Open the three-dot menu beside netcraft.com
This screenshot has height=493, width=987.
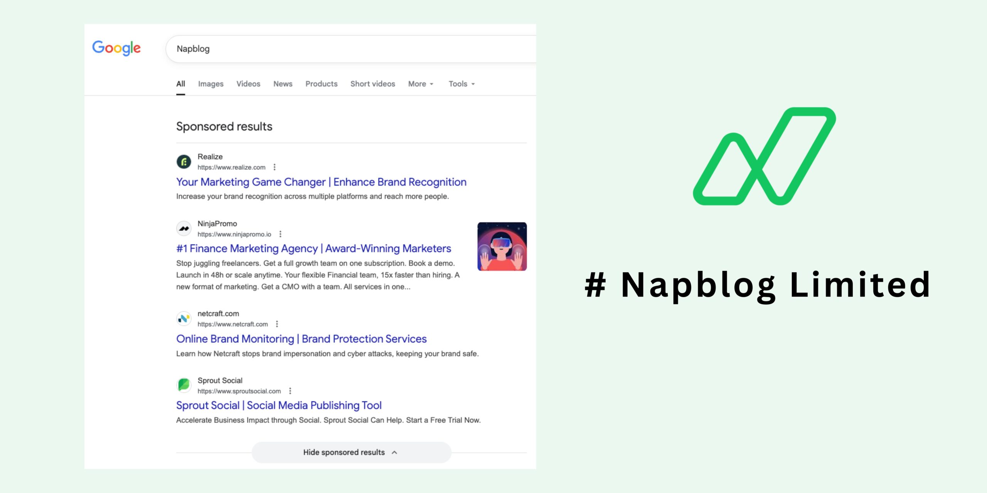[276, 324]
